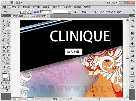Swap fill and stroke colors
136x101 pixels.
point(9,74)
